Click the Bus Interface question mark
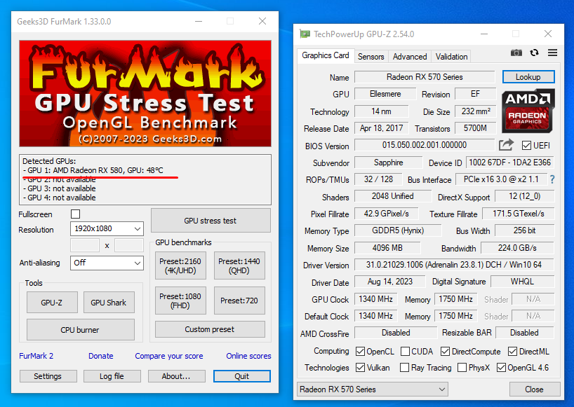 click(552, 179)
